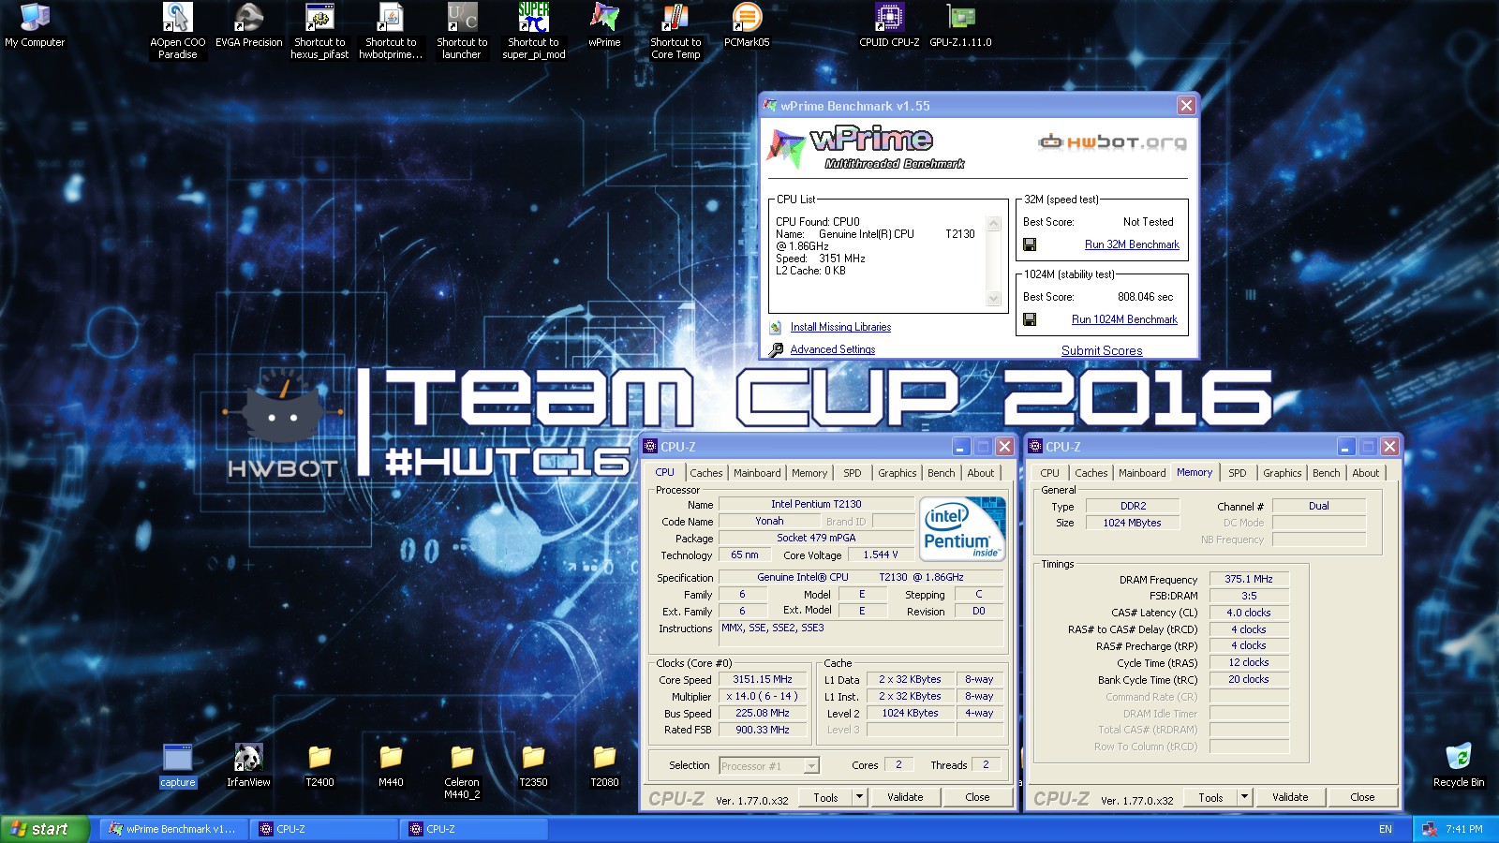
Task: Open the Recycle Bin
Action: 1458,757
